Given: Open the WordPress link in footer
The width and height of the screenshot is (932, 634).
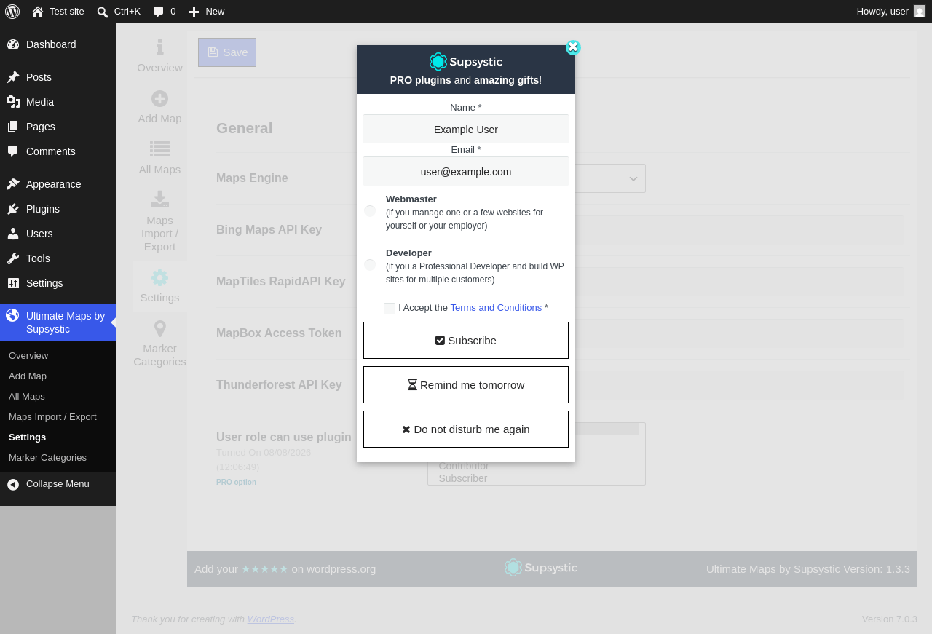Looking at the screenshot, I should [x=271, y=619].
